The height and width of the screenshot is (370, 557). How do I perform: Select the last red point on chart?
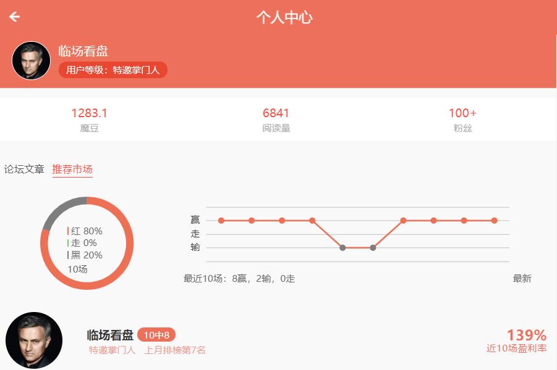click(494, 220)
